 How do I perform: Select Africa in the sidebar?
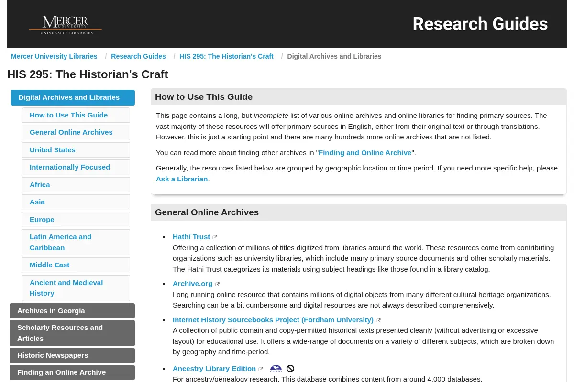point(76,185)
